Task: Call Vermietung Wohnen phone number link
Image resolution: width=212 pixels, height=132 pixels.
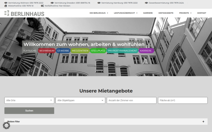Action: 26,3
